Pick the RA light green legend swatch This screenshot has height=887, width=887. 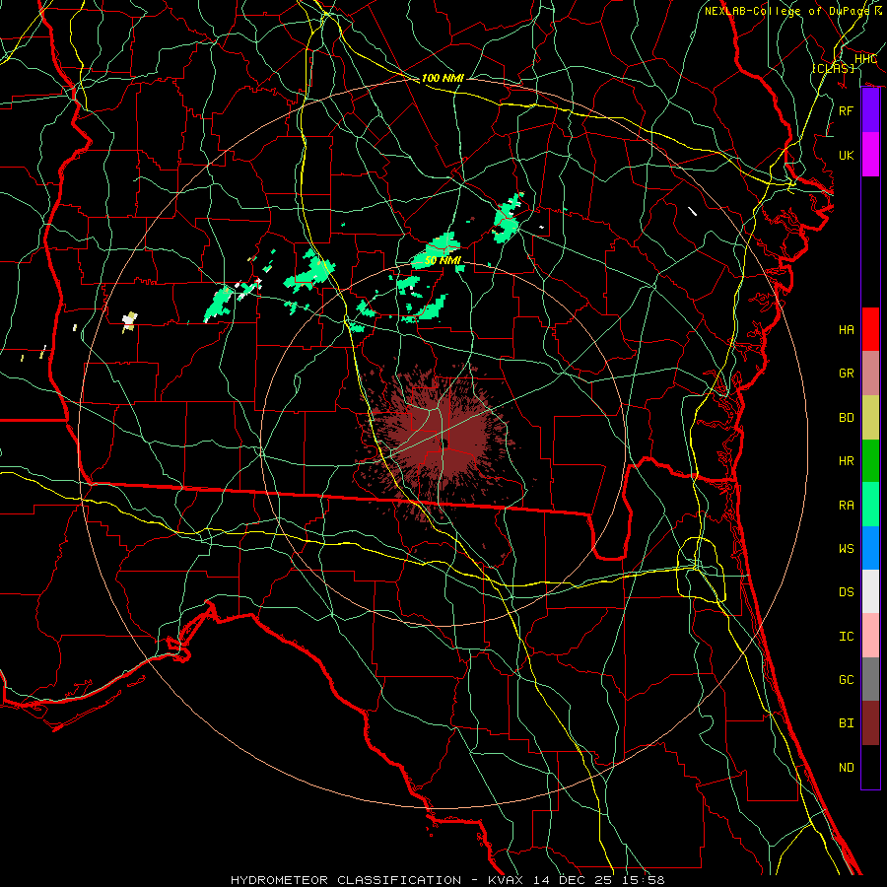tap(870, 504)
